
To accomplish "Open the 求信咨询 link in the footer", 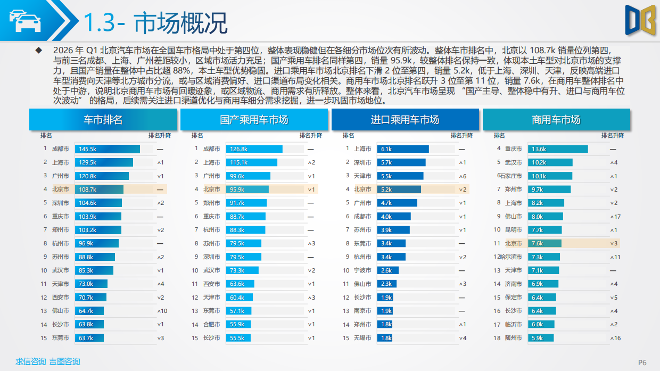I will pos(30,361).
